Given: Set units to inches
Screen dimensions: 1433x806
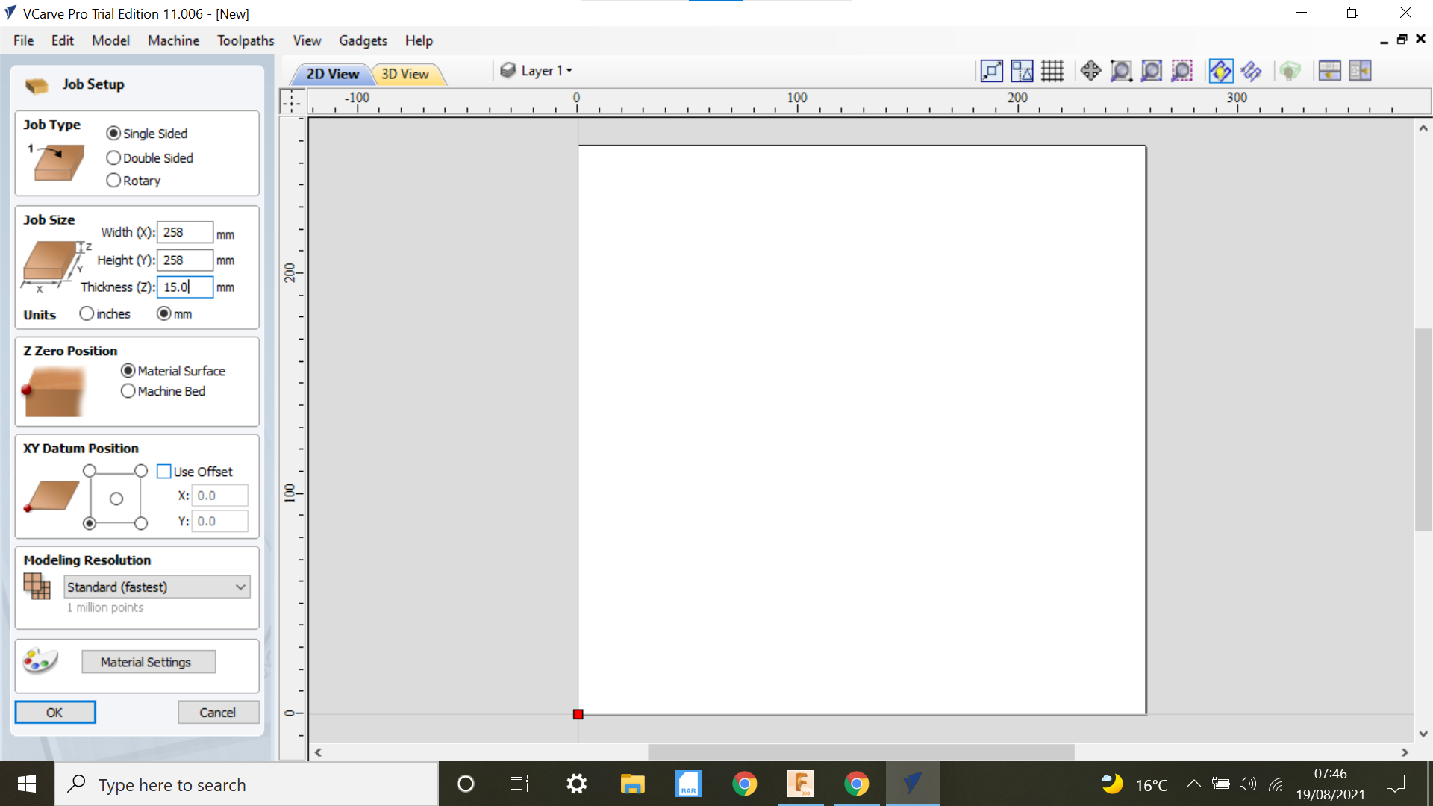Looking at the screenshot, I should click(87, 313).
